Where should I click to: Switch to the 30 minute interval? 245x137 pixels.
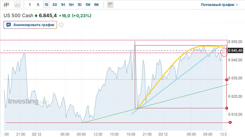click(x=55, y=5)
